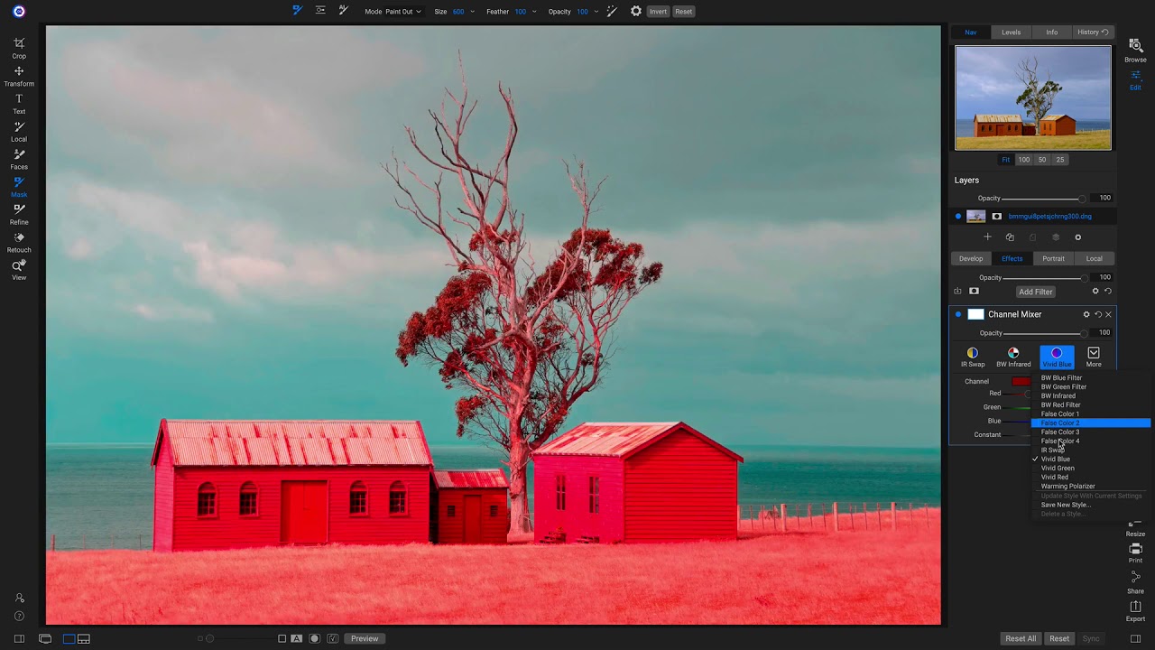Apply the BW Infrared style preset

pyautogui.click(x=1013, y=356)
